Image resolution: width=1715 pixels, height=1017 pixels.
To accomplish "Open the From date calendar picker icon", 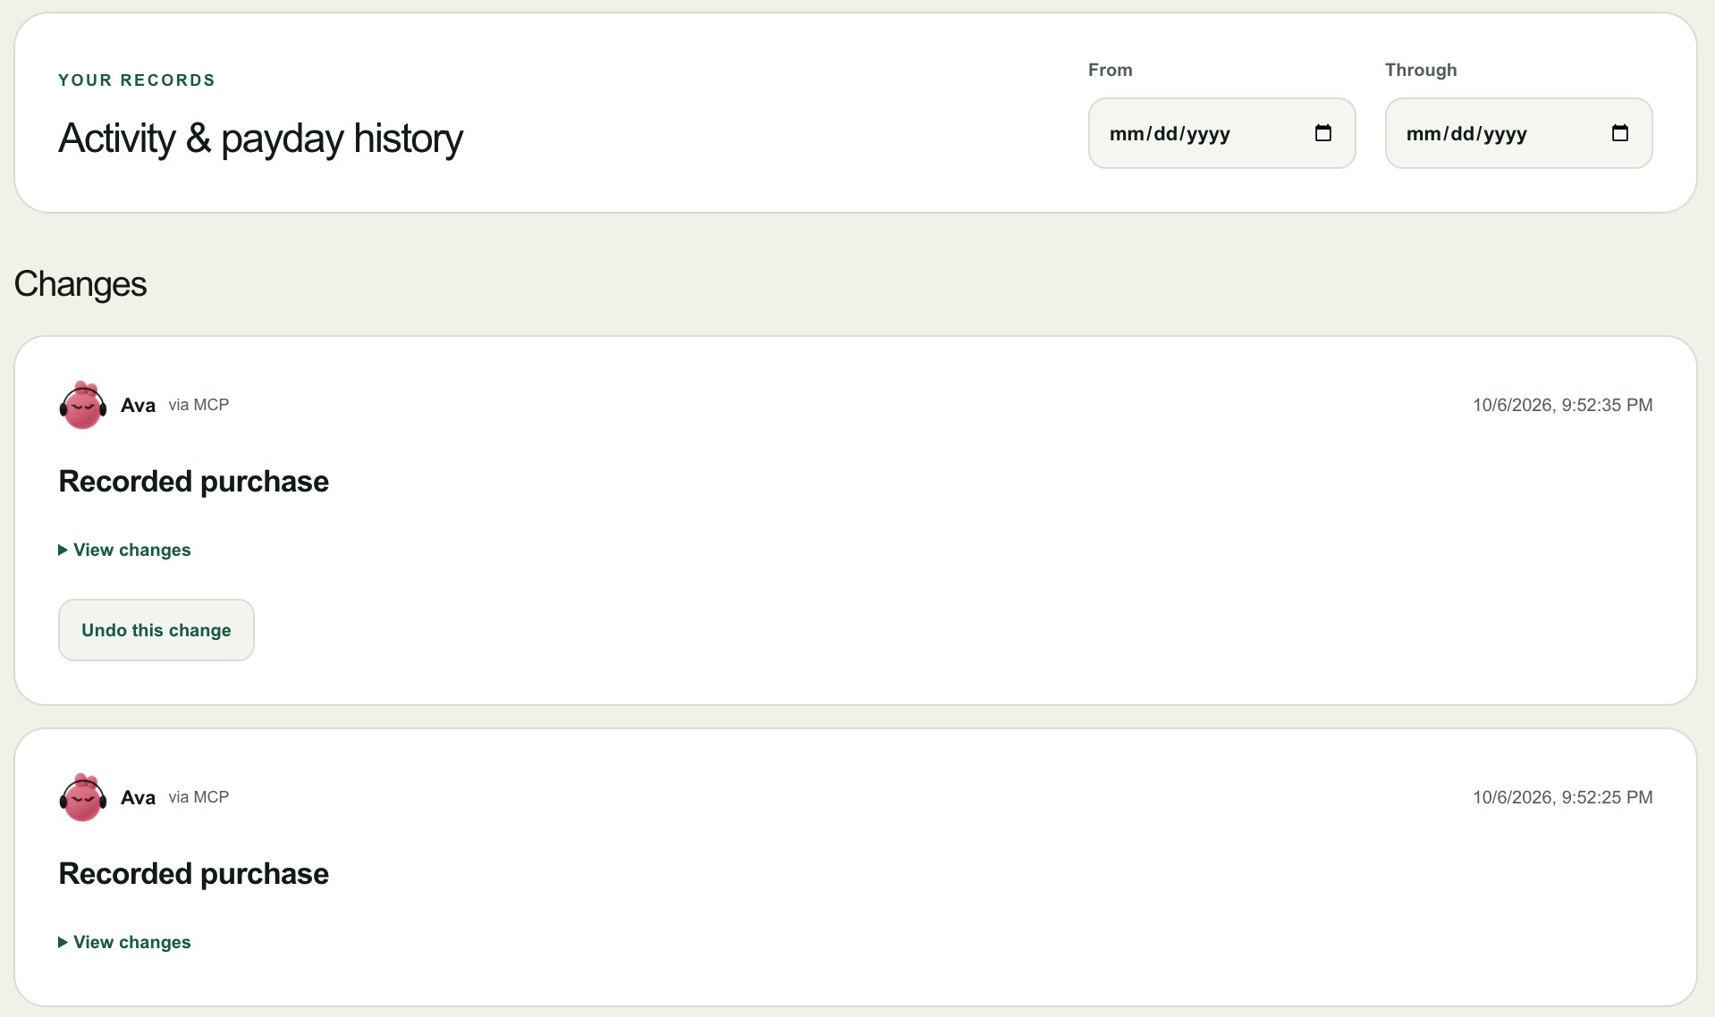I will (x=1323, y=133).
